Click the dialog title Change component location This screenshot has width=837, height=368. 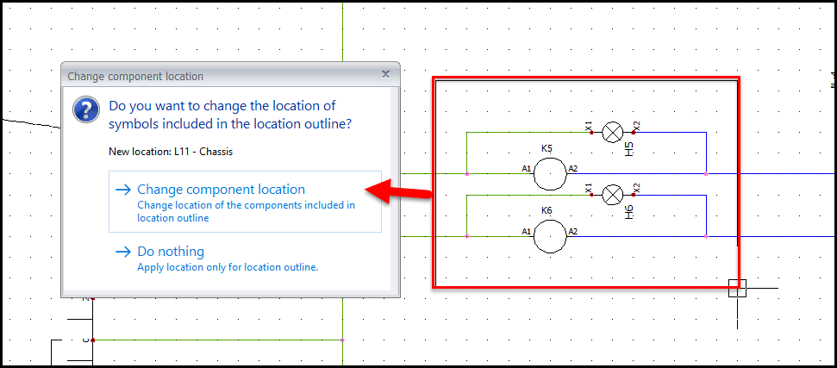(135, 76)
